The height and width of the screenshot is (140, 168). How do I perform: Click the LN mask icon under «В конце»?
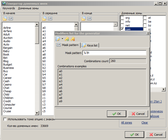click(x=89, y=18)
